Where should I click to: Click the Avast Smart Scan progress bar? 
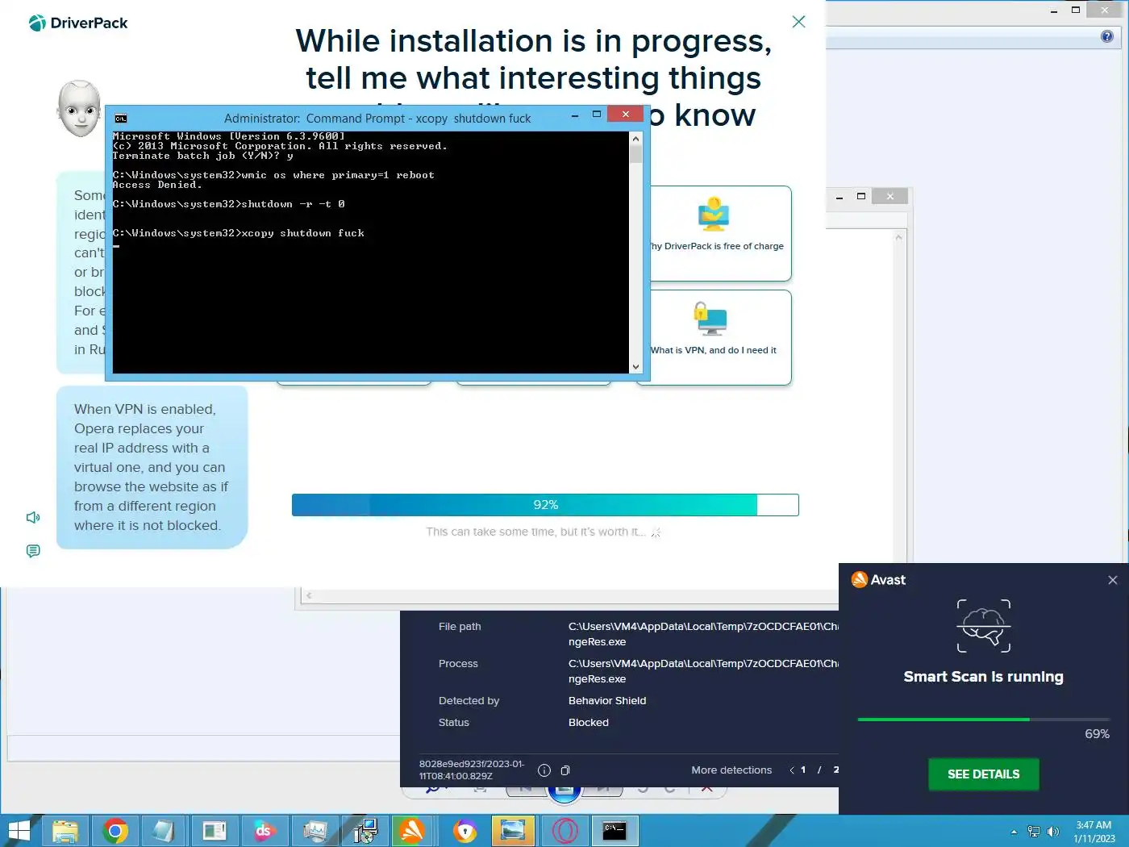(984, 720)
